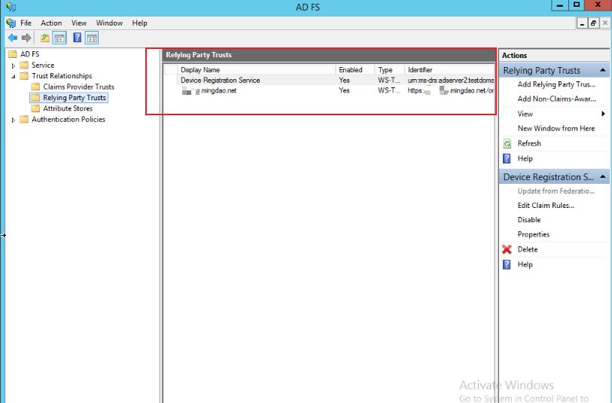Collapse the Relying Party Trusts actions section
The height and width of the screenshot is (403, 612).
pos(603,70)
